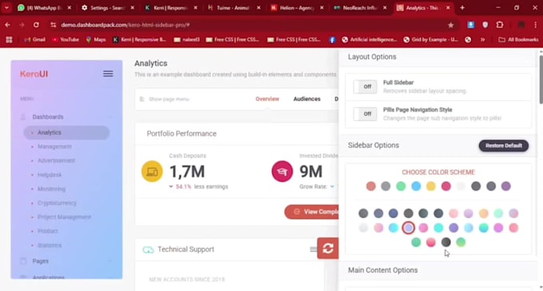This screenshot has height=291, width=543.
Task: Click the yellow Cash Deposits laptop icon
Action: coord(152,171)
